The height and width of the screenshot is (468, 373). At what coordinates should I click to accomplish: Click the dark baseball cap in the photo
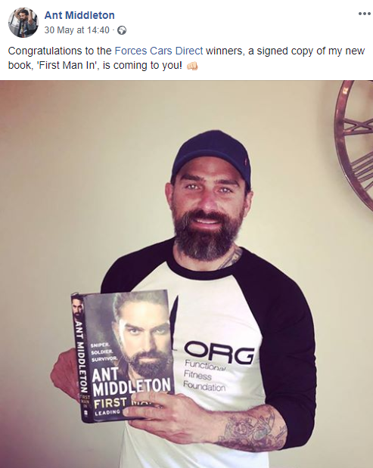[x=212, y=158]
